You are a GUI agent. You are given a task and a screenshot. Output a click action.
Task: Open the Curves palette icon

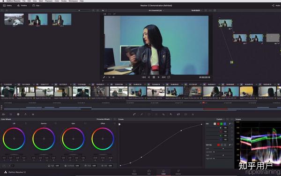click(x=134, y=114)
